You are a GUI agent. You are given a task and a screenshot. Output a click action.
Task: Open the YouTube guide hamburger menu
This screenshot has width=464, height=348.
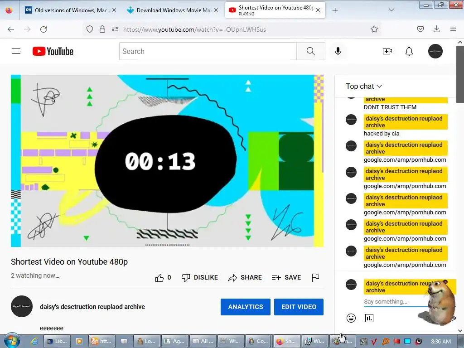tap(16, 51)
